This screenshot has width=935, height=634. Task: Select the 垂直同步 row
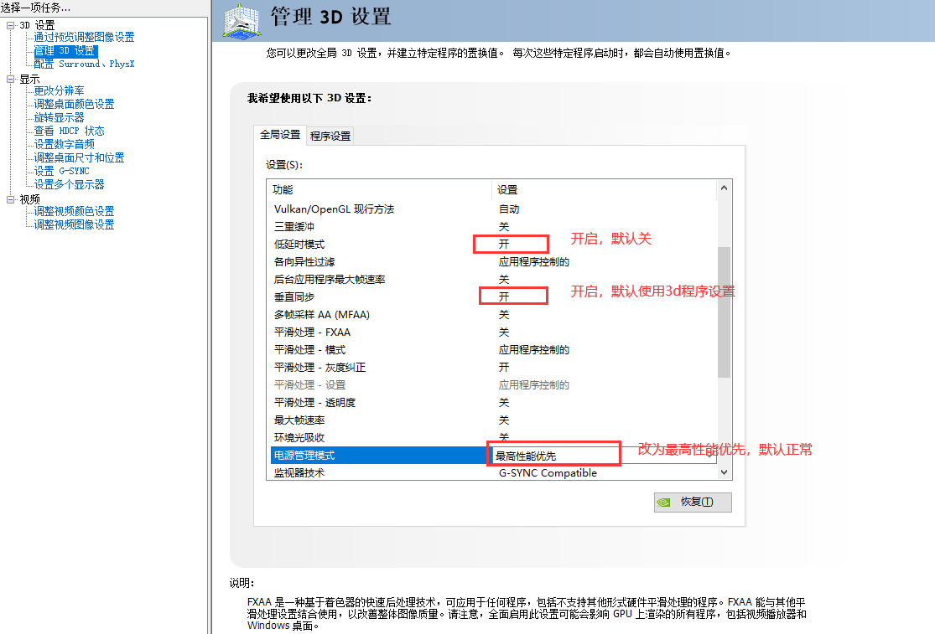point(494,297)
